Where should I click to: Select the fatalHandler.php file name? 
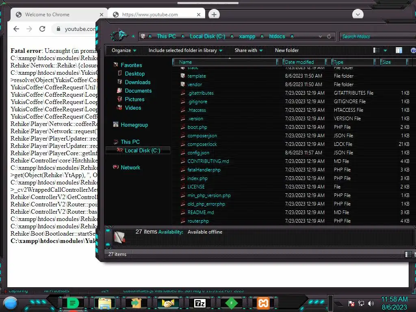pyautogui.click(x=204, y=170)
